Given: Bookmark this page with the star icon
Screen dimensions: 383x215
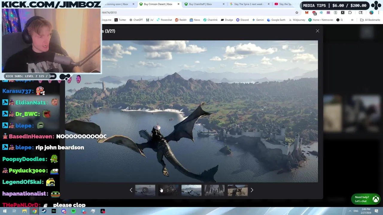Looking at the screenshot, I should 297,13.
